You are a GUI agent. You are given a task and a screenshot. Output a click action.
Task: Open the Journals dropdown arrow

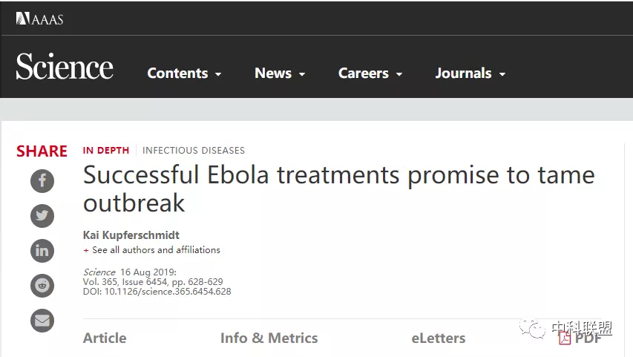(x=502, y=74)
